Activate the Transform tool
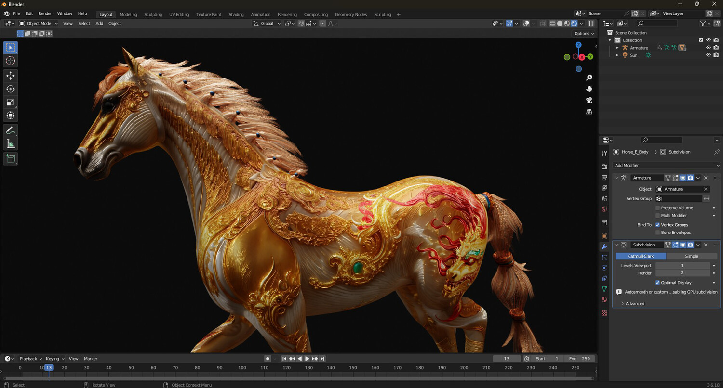This screenshot has height=388, width=723. [11, 115]
